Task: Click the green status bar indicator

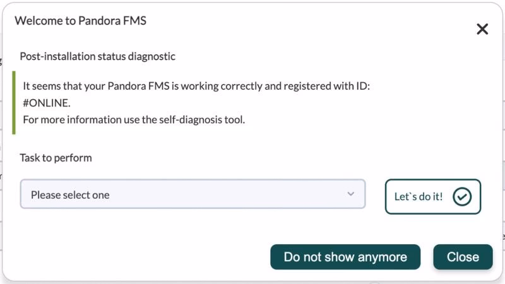Action: pyautogui.click(x=14, y=102)
